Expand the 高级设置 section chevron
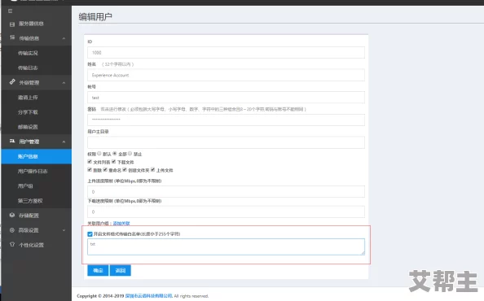Screen dimensions: 484x301 [x=64, y=230]
